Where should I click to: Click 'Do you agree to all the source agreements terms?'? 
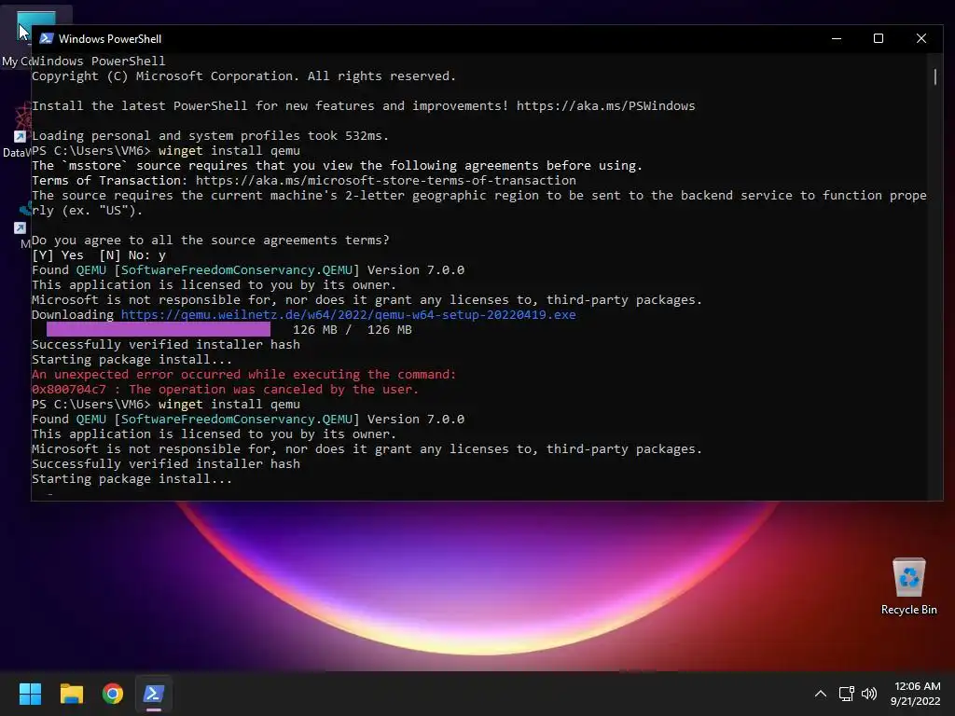pos(210,241)
